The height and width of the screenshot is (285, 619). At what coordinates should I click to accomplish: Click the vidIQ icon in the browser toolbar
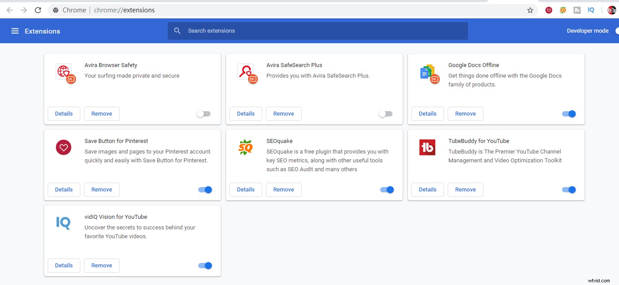pos(591,10)
